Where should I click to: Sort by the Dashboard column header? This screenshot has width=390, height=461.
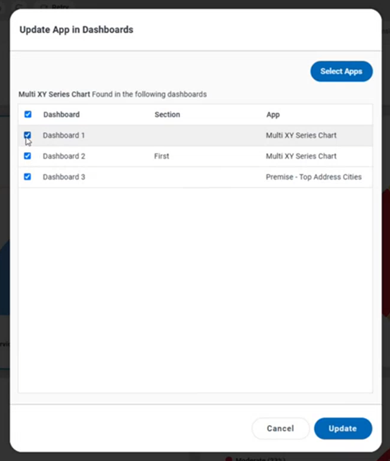(x=61, y=115)
